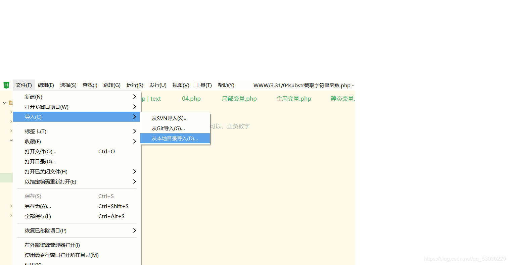This screenshot has width=509, height=265.
Task: Switch to the 04.php tab
Action: click(191, 98)
